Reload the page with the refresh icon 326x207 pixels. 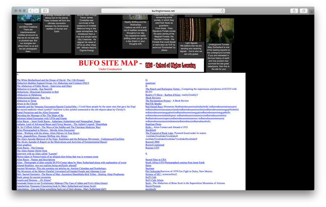tap(222, 11)
